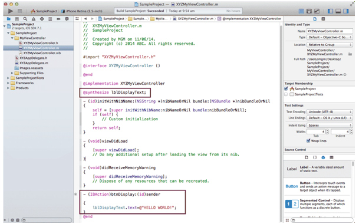Toggle Utilities pane visibility
The width and height of the screenshot is (356, 224).
[x=346, y=11]
